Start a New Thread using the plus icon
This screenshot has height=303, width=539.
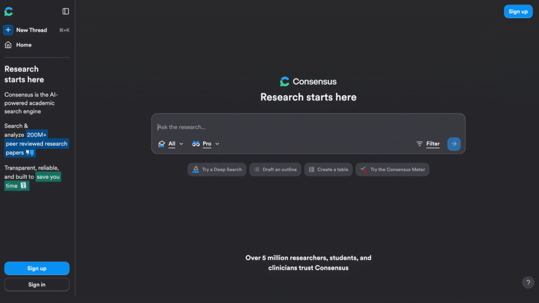[7, 30]
